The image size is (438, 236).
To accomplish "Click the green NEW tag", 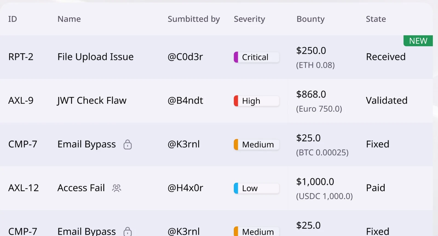I will tap(418, 41).
